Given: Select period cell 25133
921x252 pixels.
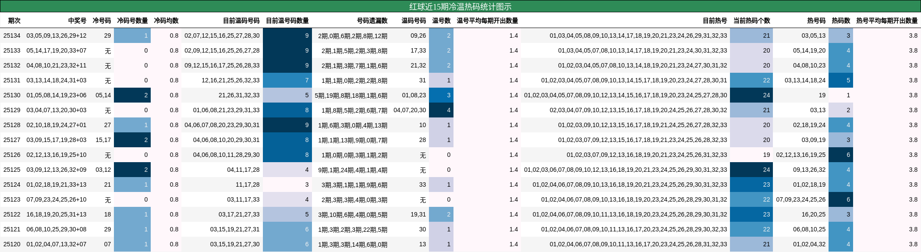Looking at the screenshot, I should pyautogui.click(x=12, y=50).
